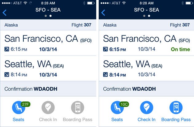Image resolution: width=194 pixels, height=127 pixels.
Task: Tap Flight 307 label on right screen
Action: tap(180, 25)
